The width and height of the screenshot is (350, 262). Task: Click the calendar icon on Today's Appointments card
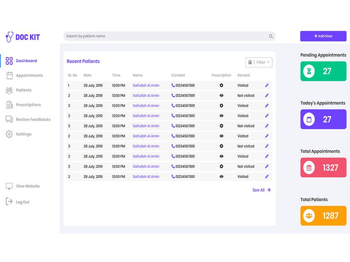(309, 119)
